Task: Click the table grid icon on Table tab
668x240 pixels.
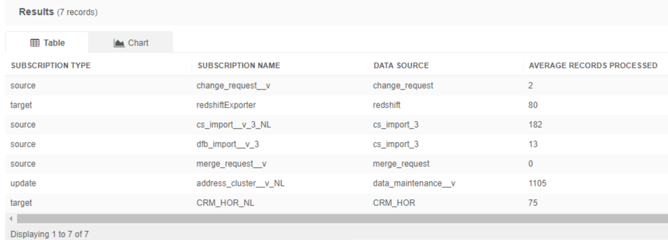Action: [x=35, y=43]
